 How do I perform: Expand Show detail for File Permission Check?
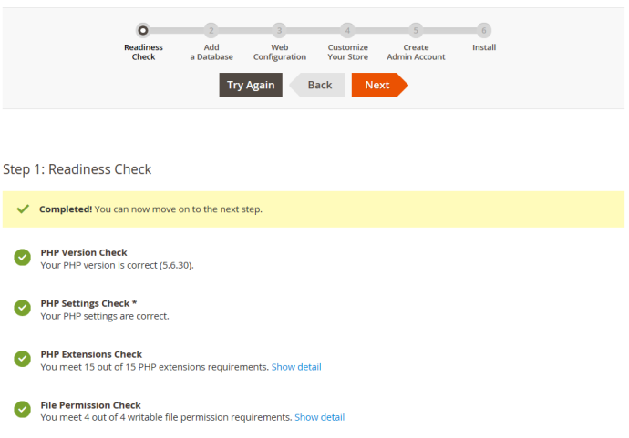click(319, 417)
